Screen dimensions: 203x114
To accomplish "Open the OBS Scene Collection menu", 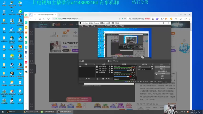I will 108,26.
